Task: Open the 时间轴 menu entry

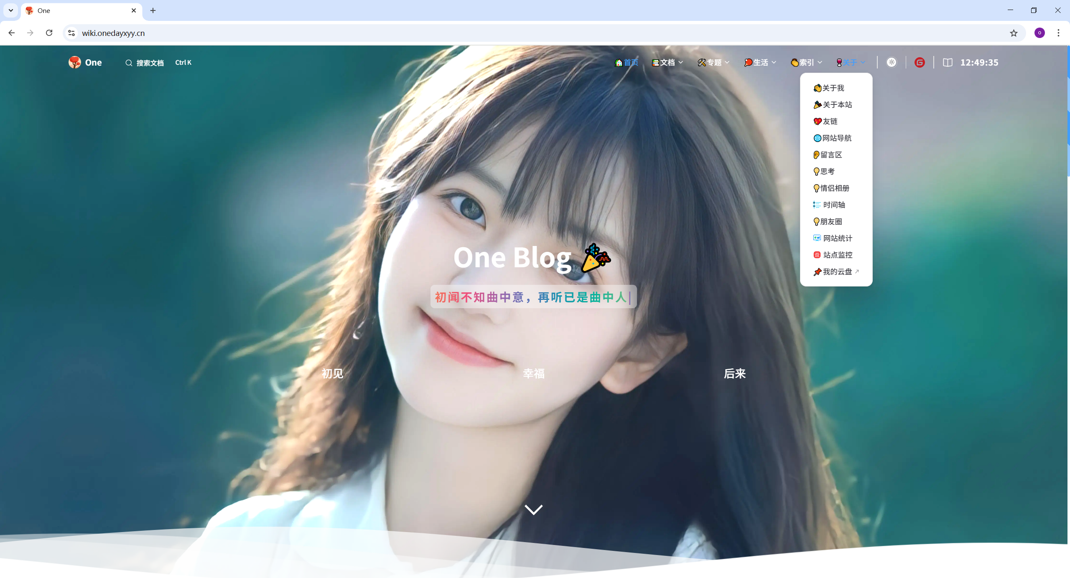Action: pos(834,205)
